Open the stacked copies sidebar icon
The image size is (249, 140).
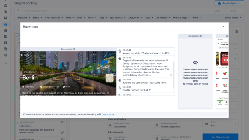point(5,49)
